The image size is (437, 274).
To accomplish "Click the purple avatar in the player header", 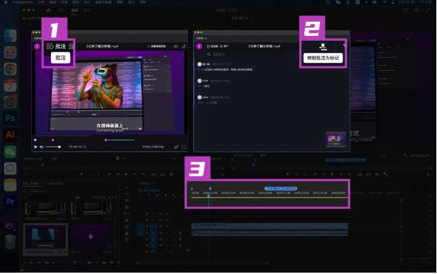I will coord(37,46).
